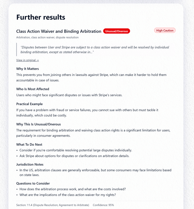The height and width of the screenshot is (209, 194).
Task: Click the High Caution badge
Action: click(165, 31)
